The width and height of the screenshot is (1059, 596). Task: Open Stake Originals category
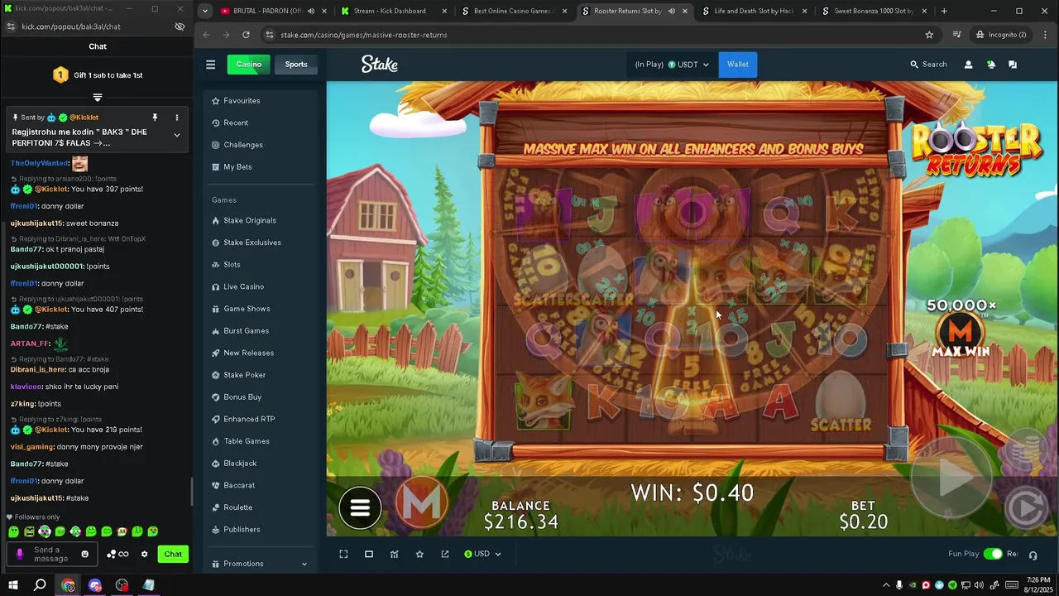coord(260,220)
